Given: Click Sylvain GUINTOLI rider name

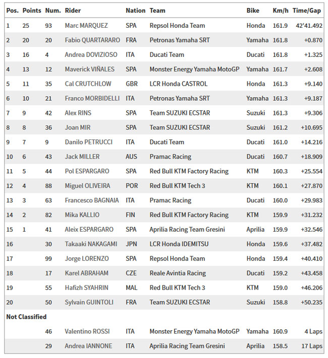Looking at the screenshot, I should click(x=89, y=302).
